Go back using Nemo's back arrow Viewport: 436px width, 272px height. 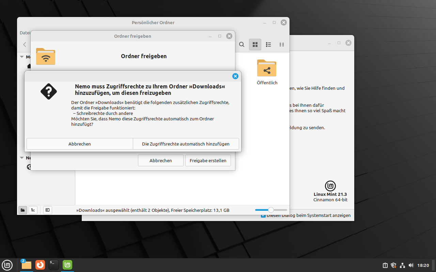click(25, 45)
